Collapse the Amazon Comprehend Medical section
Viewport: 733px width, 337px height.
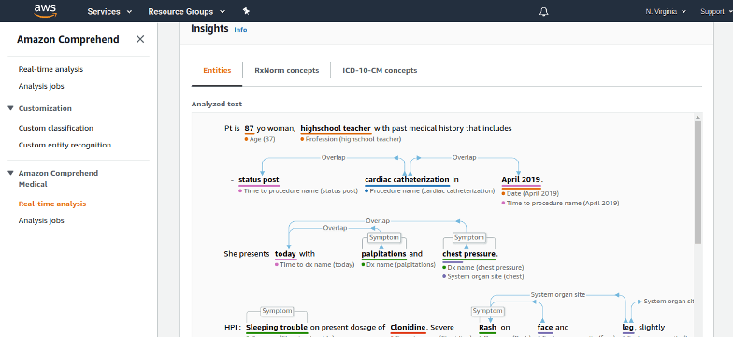(x=11, y=173)
